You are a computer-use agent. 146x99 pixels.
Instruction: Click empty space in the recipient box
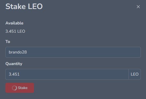pyautogui.click(x=84, y=52)
